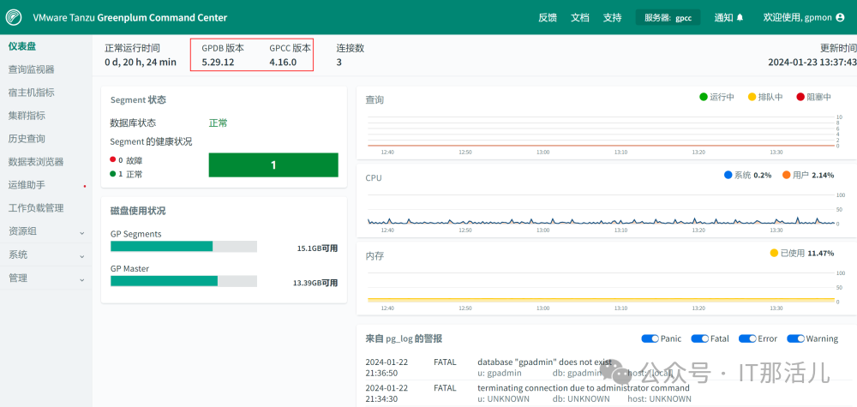The height and width of the screenshot is (407, 857).
Task: Click the 磁盘使用状况 heading
Action: [138, 211]
